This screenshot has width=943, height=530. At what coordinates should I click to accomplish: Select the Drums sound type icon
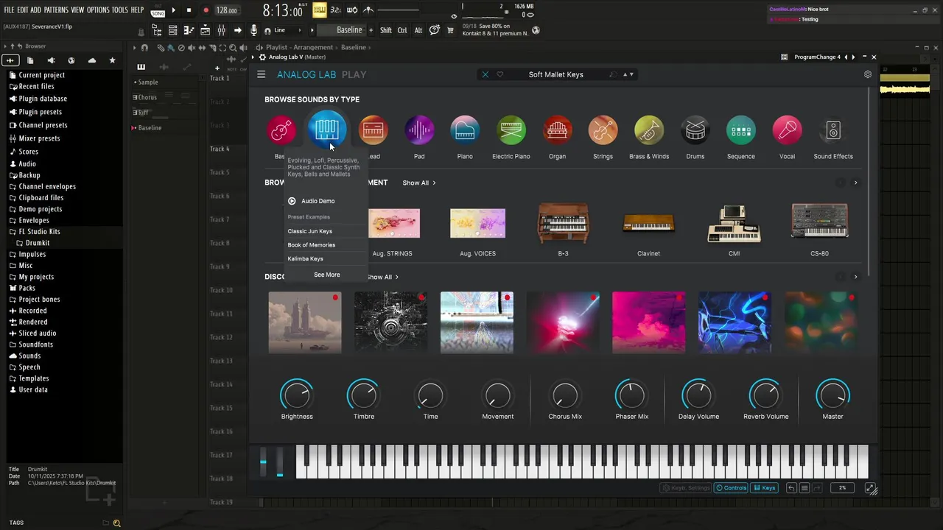695,131
